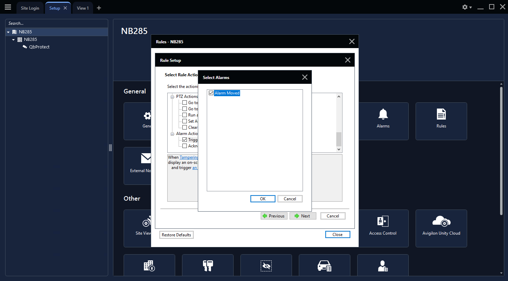Uncheck the Alarm Moved checkbox
This screenshot has width=508, height=281.
coord(211,93)
